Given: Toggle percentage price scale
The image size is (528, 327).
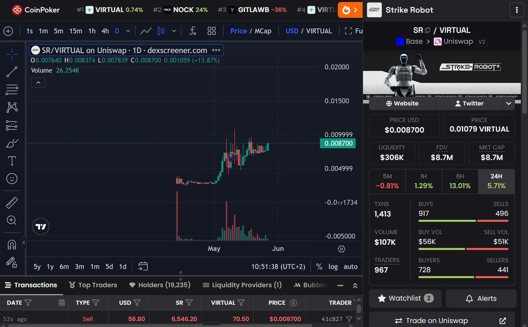Looking at the screenshot, I should click(319, 267).
